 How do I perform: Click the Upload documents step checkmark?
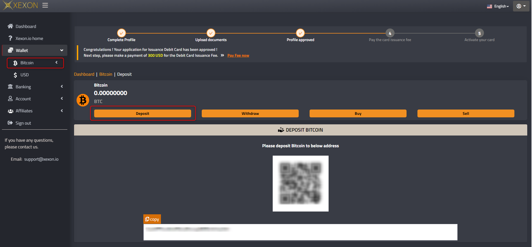(x=211, y=33)
